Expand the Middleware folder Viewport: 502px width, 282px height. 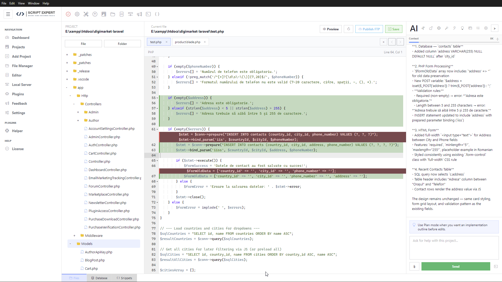(x=74, y=236)
